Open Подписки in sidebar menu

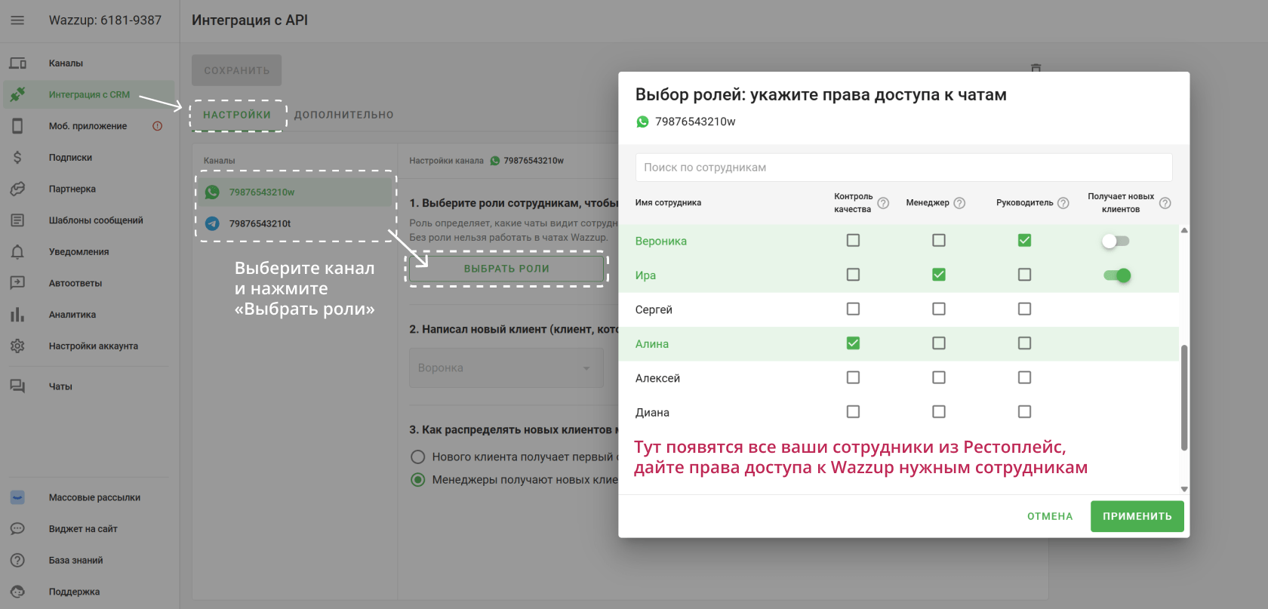click(x=70, y=158)
